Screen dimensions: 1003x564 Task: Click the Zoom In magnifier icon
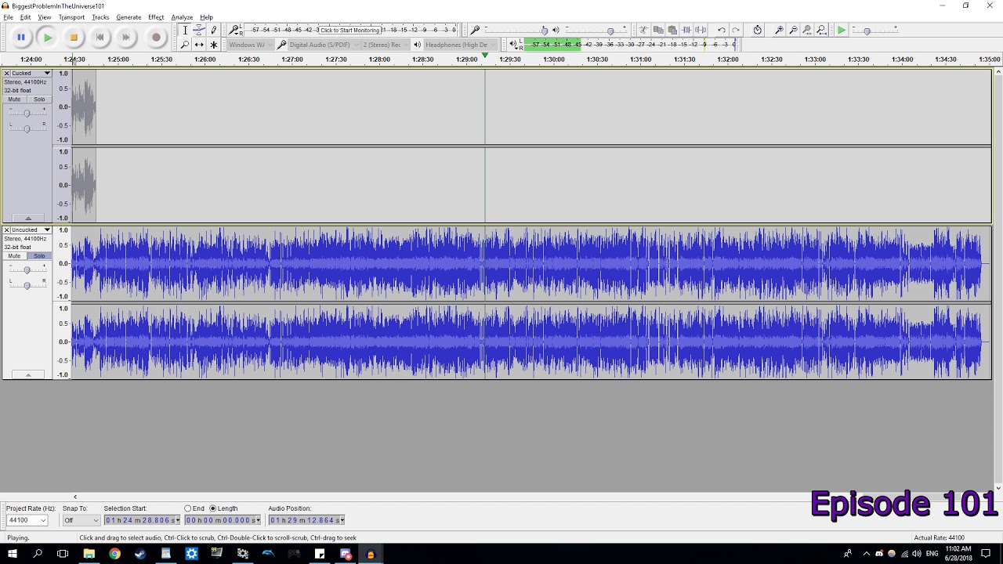click(779, 30)
